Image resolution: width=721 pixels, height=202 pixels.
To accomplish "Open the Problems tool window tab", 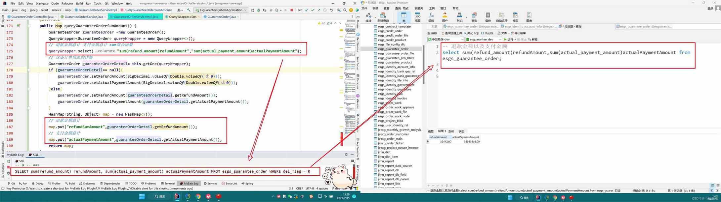I will click(x=148, y=184).
